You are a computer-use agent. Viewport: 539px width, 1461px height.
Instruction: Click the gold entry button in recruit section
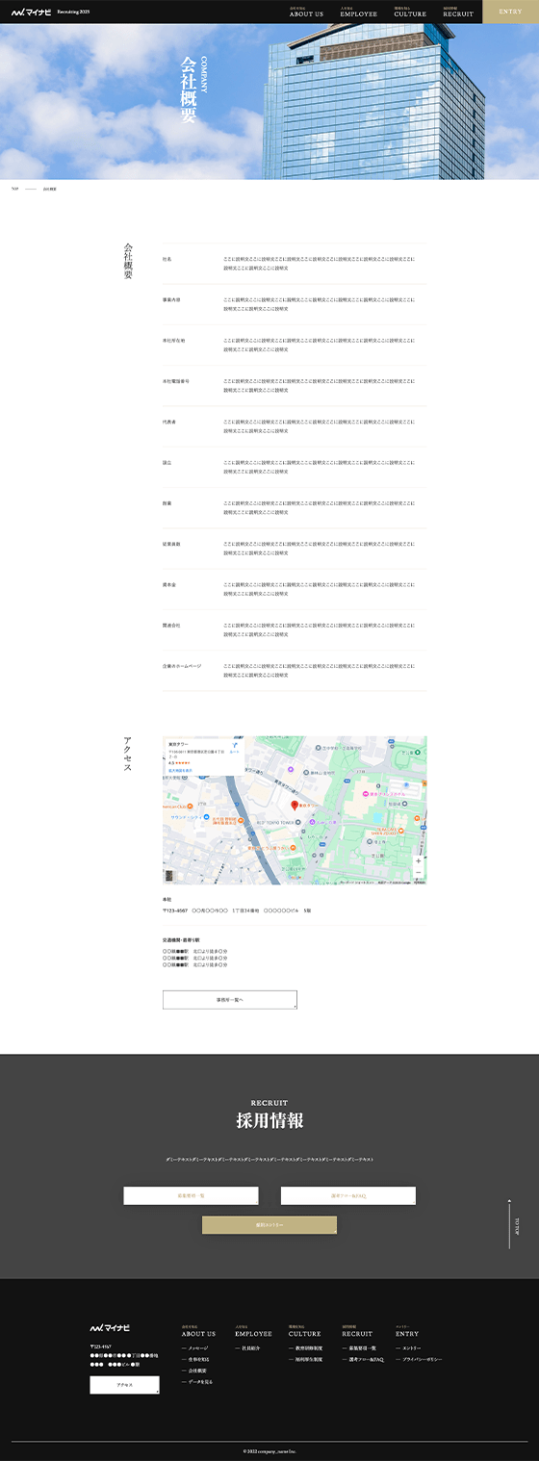(269, 1225)
